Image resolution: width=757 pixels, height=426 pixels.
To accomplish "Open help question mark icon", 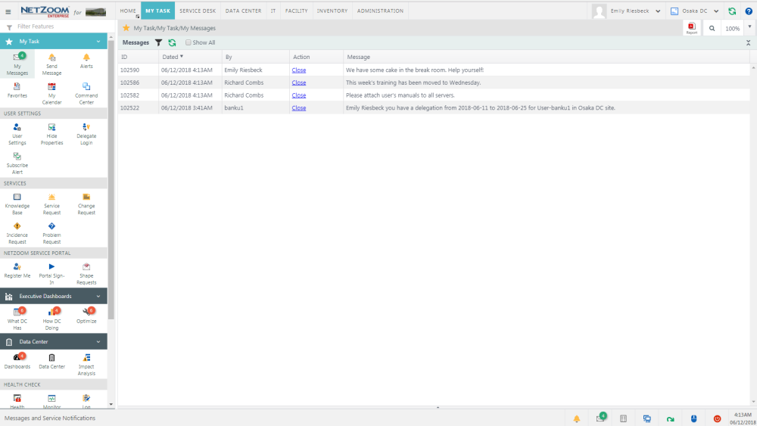I will [749, 11].
